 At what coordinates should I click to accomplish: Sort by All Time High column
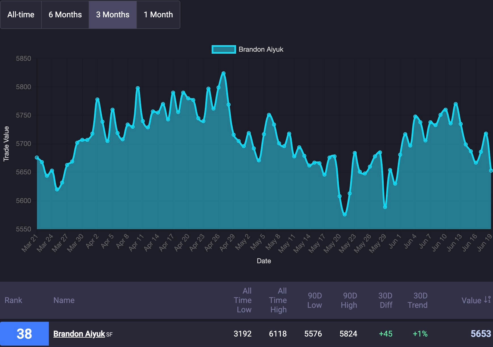[278, 300]
